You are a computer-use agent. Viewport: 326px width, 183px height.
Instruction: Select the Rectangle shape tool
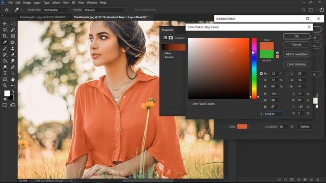[x=5, y=79]
